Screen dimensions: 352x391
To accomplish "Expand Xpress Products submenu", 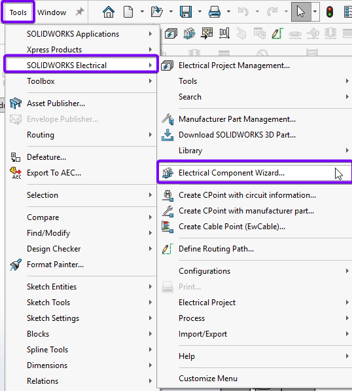I will coord(80,49).
